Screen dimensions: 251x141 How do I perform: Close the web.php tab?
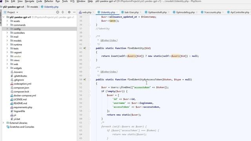click(93, 12)
